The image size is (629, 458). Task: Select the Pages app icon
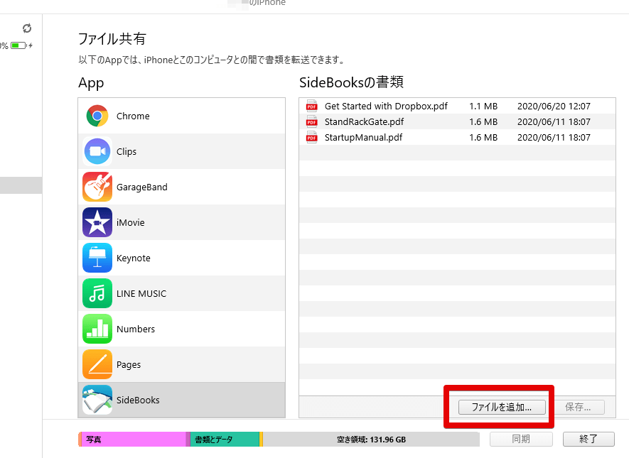point(97,364)
